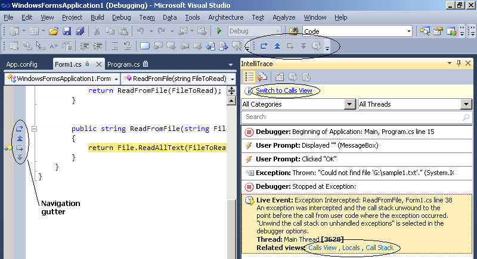Viewport: 477px width, 259px height.
Task: Close the Form1.cs tab
Action: click(x=98, y=64)
